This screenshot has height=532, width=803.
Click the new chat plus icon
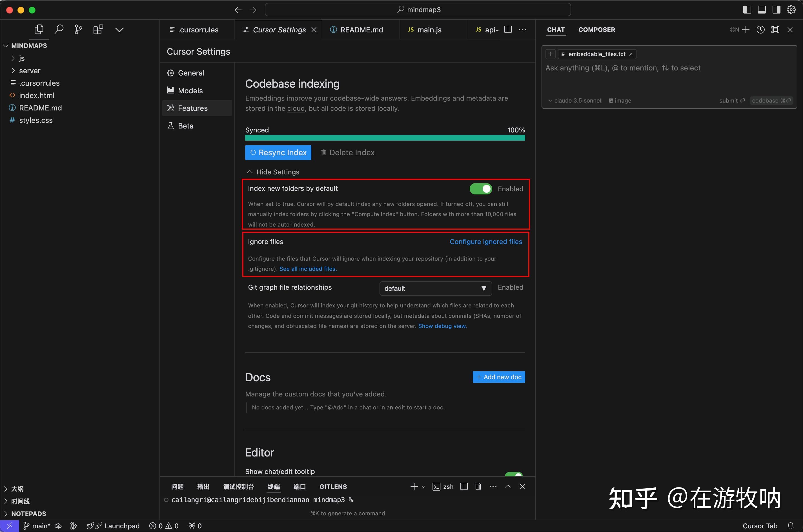click(x=746, y=30)
